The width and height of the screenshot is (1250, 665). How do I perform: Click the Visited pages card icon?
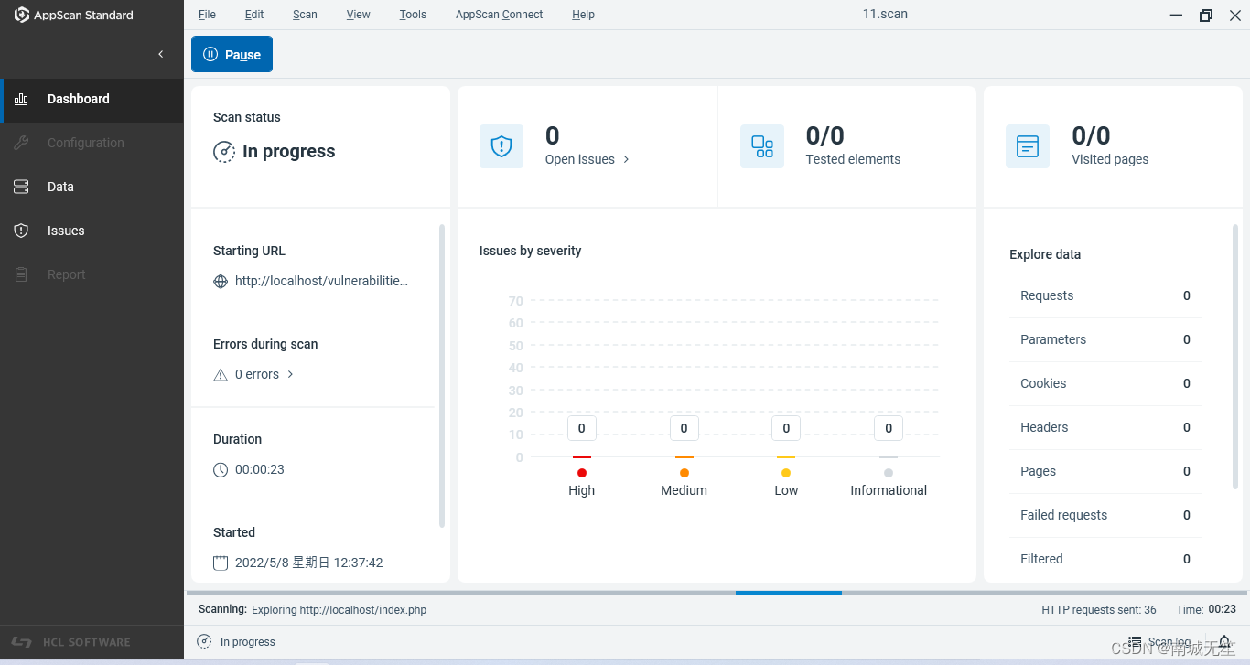pos(1028,146)
